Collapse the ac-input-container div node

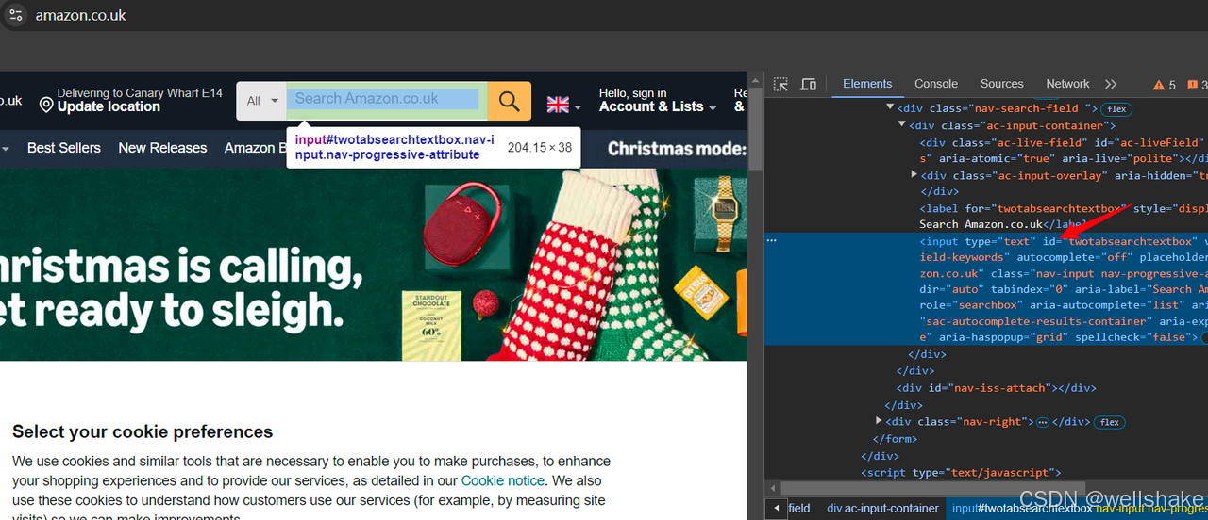point(901,125)
